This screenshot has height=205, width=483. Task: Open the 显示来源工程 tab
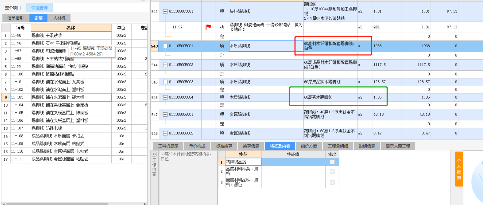(x=398, y=146)
